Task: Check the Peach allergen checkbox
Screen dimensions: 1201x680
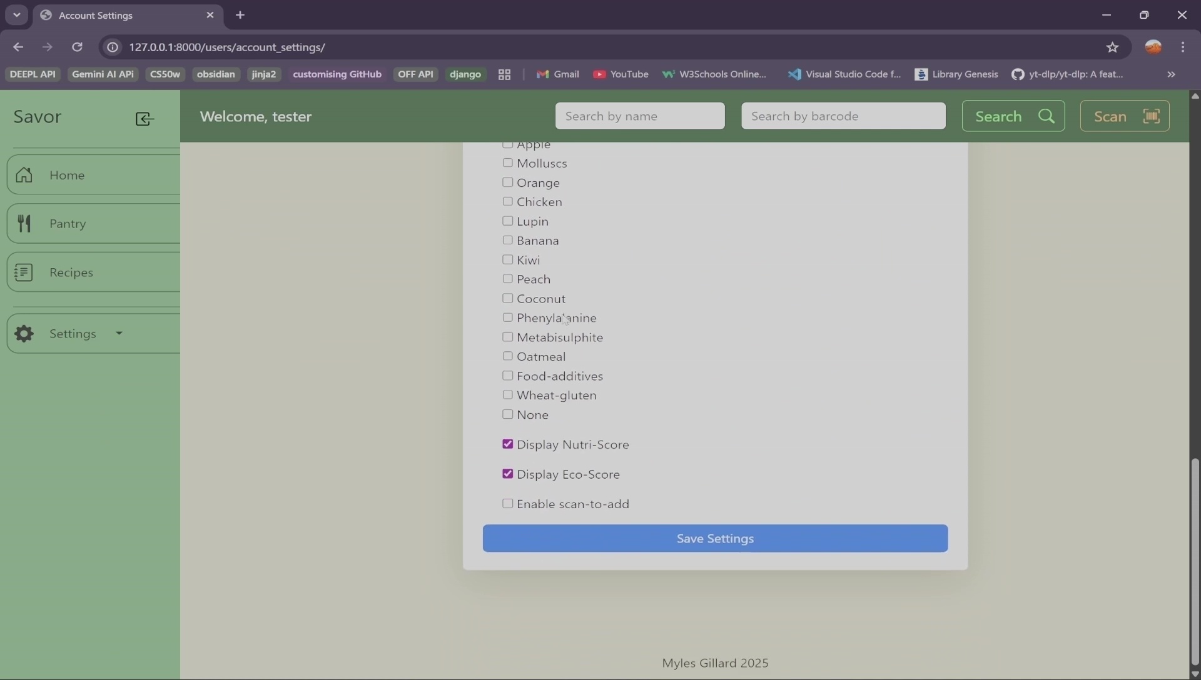Action: [x=507, y=279]
